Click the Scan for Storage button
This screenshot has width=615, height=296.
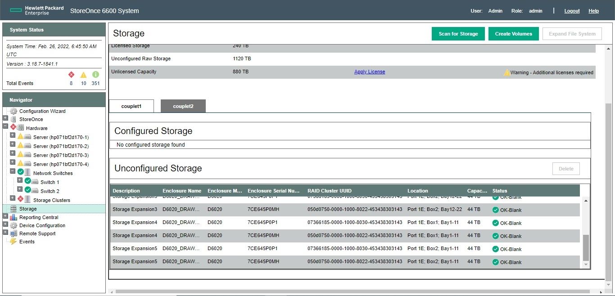pyautogui.click(x=458, y=34)
